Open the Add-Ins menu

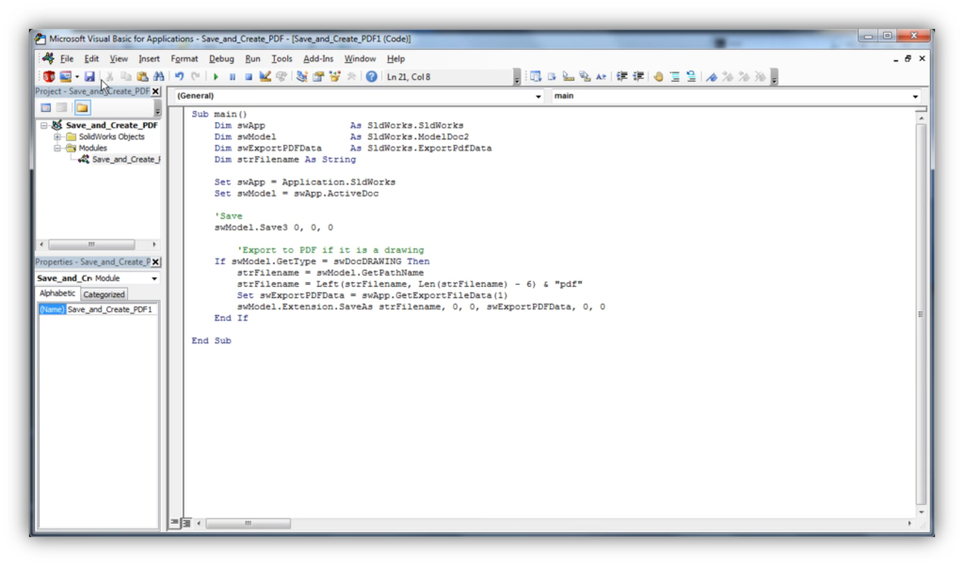pyautogui.click(x=318, y=59)
